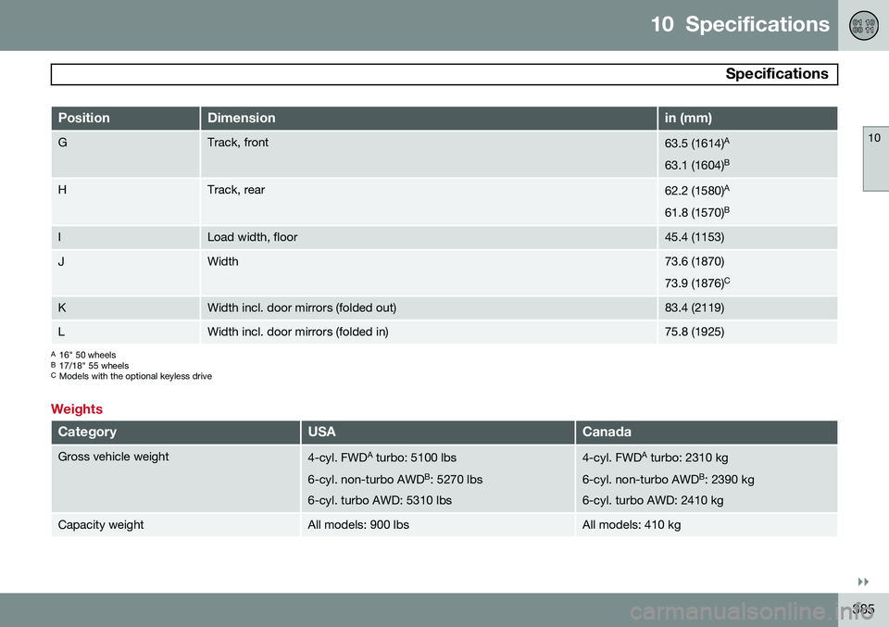Select the "Dimension" column header
The height and width of the screenshot is (627, 889).
429,118
